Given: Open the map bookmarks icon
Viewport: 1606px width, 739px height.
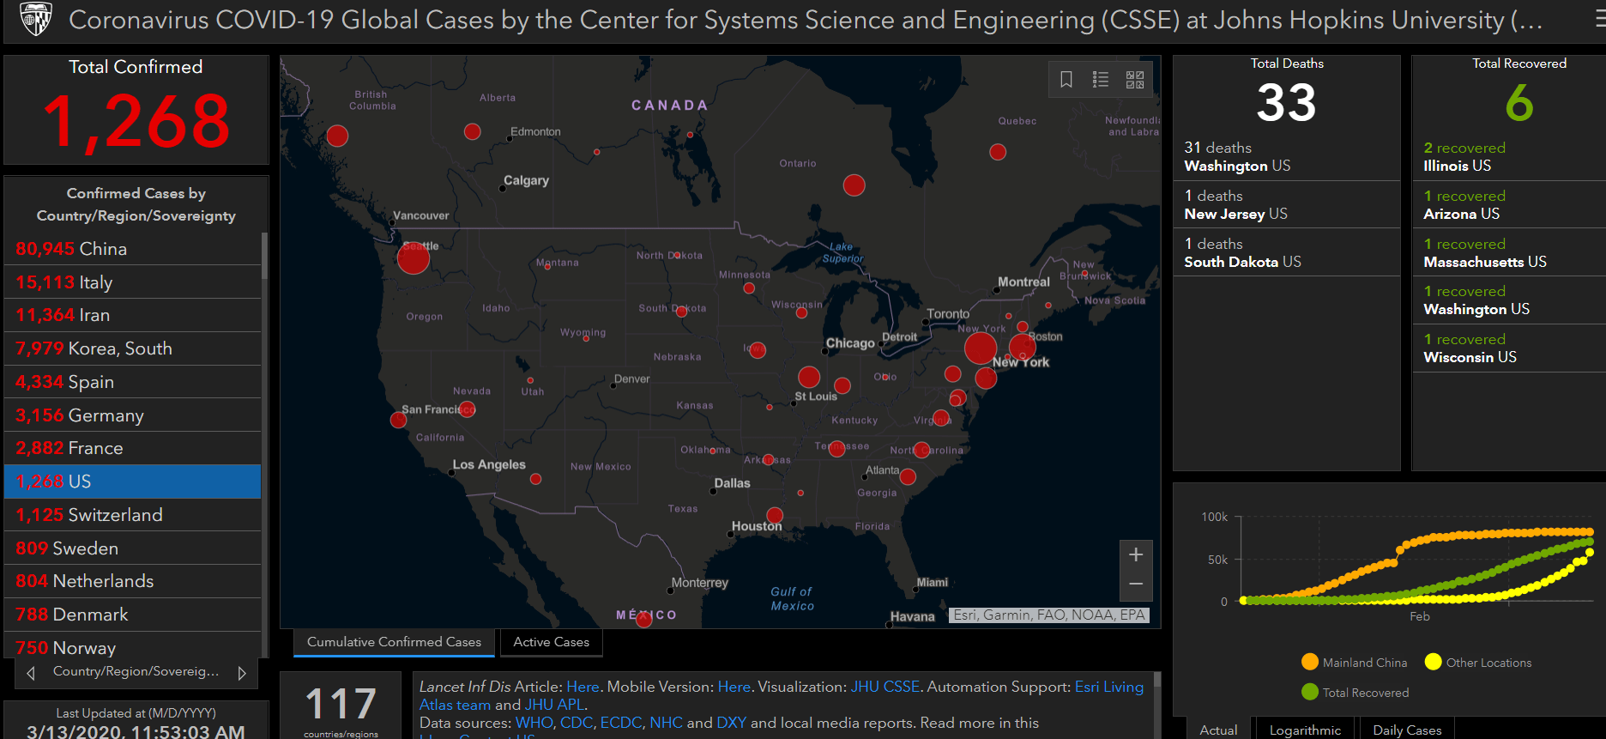Looking at the screenshot, I should click(1066, 80).
